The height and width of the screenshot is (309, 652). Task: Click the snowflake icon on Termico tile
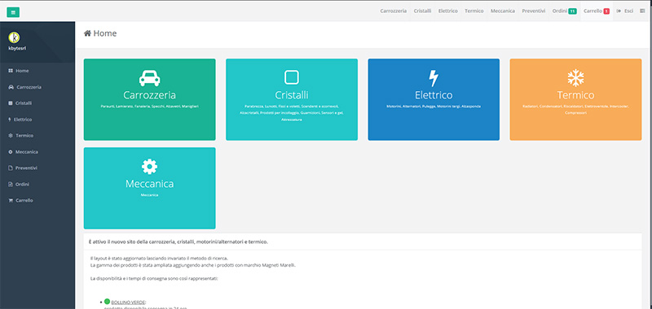pos(576,78)
